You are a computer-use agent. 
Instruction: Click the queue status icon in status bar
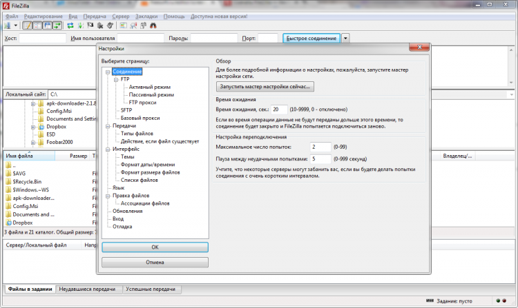point(430,300)
